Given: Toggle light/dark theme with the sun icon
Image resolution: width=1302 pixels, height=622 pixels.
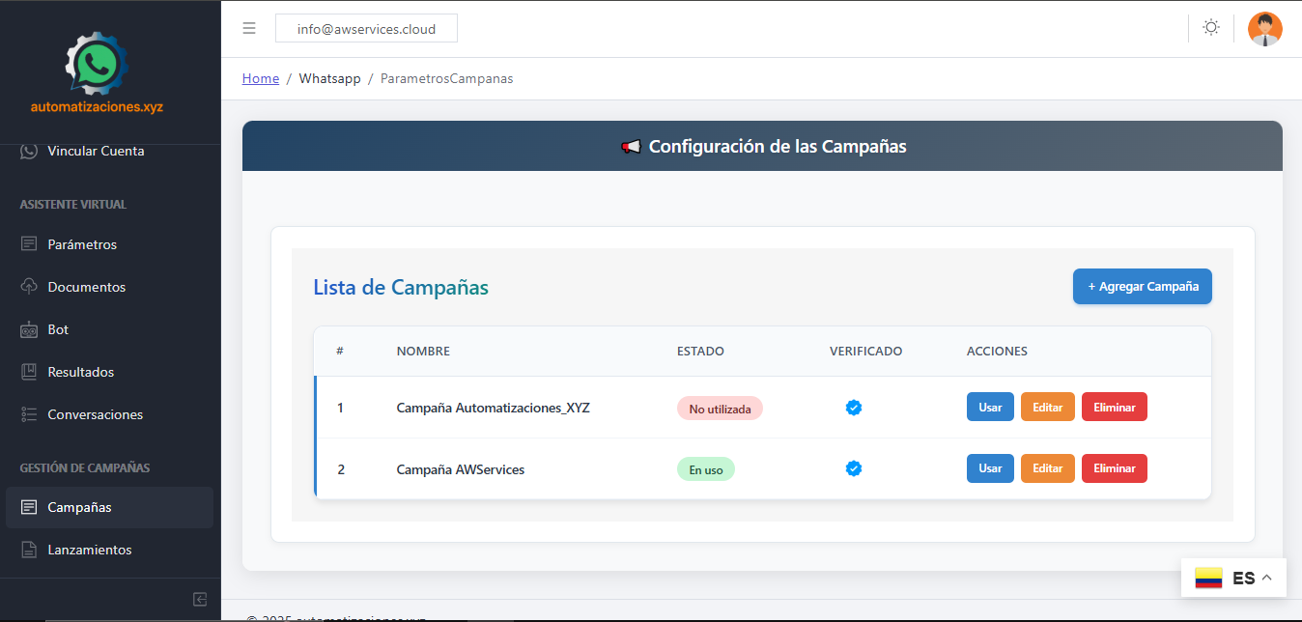Looking at the screenshot, I should pyautogui.click(x=1210, y=27).
